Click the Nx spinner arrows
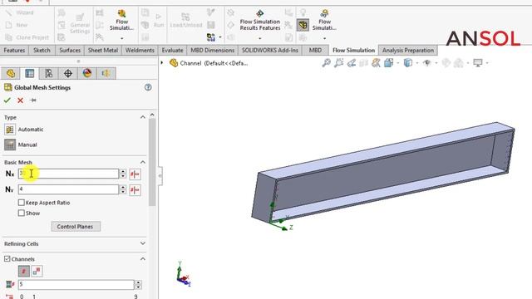The image size is (532, 299). pyautogui.click(x=123, y=174)
